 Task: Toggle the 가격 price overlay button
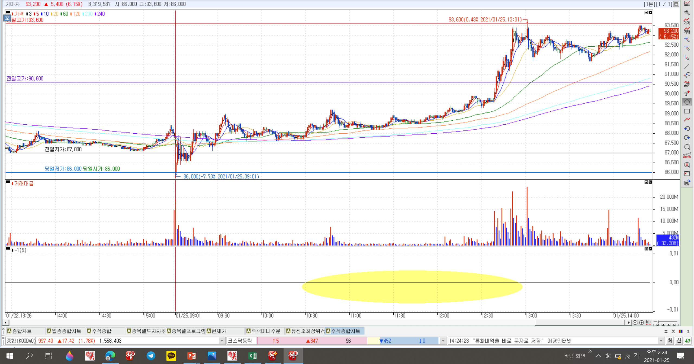[x=687, y=22]
